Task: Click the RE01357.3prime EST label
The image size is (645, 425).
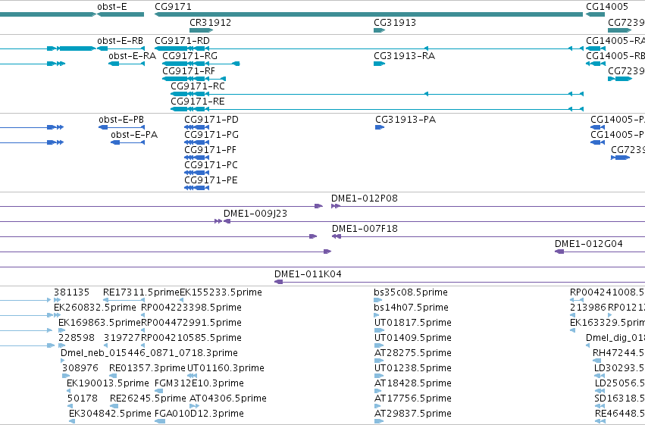Action: [x=147, y=368]
